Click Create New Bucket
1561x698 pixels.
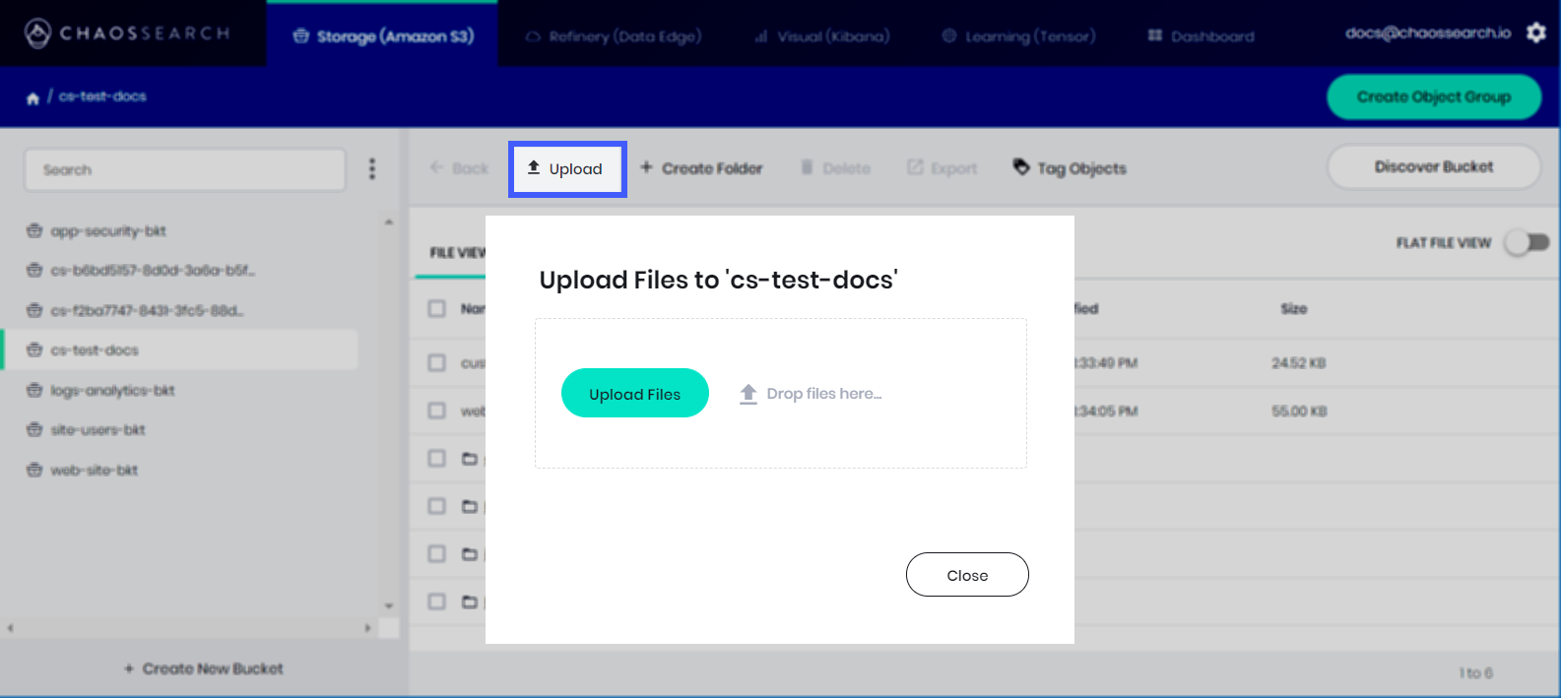click(x=203, y=668)
